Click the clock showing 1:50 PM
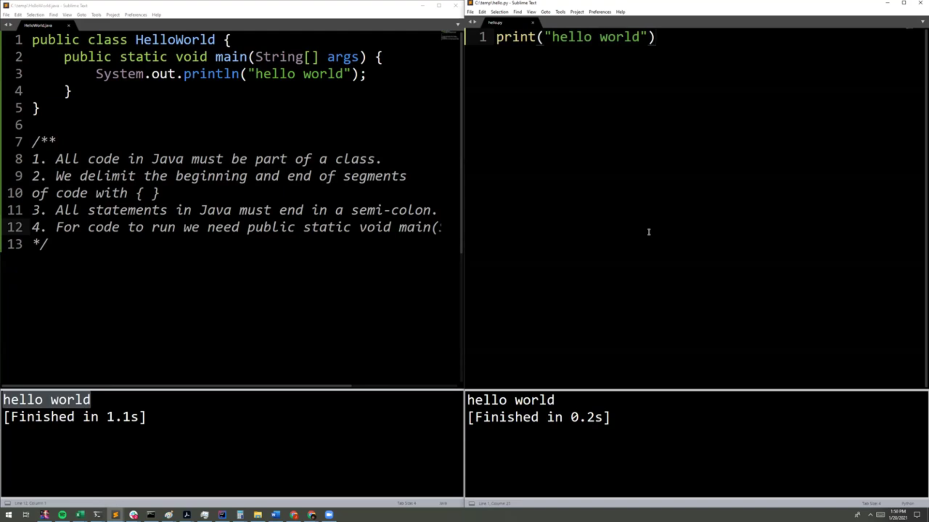The image size is (929, 522). point(898,515)
